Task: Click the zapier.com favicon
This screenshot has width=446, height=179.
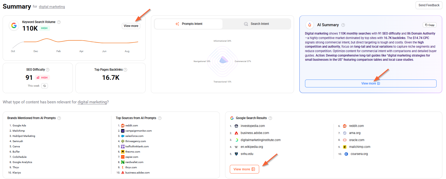Action: [123, 157]
